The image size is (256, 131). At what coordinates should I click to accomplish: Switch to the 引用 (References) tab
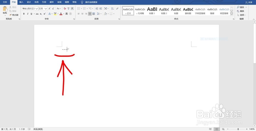click(44, 2)
